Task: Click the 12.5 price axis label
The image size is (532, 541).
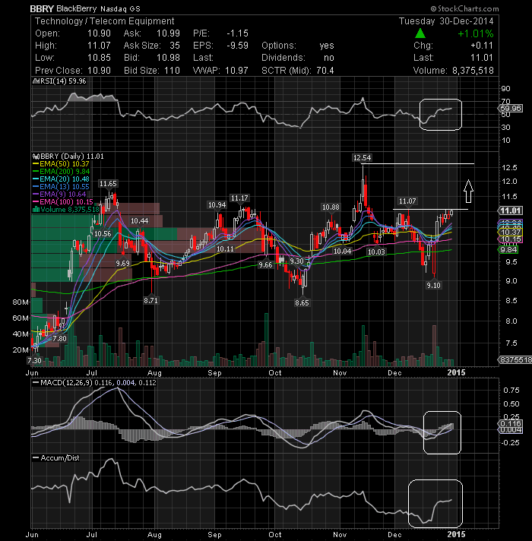Action: 509,168
